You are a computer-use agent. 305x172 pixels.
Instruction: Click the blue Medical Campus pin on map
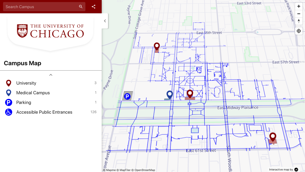click(x=170, y=95)
